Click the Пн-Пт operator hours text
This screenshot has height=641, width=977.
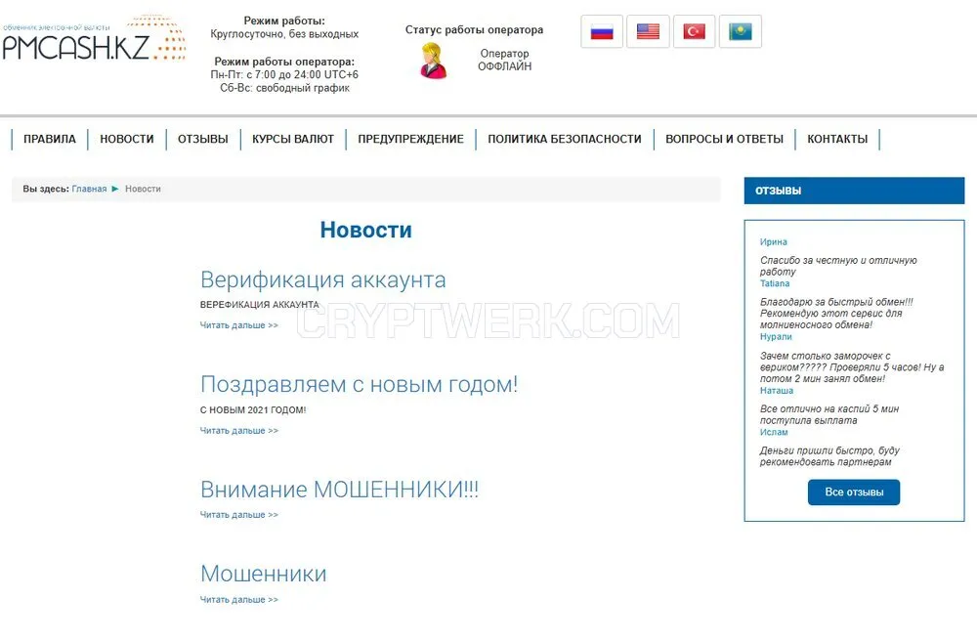284,75
